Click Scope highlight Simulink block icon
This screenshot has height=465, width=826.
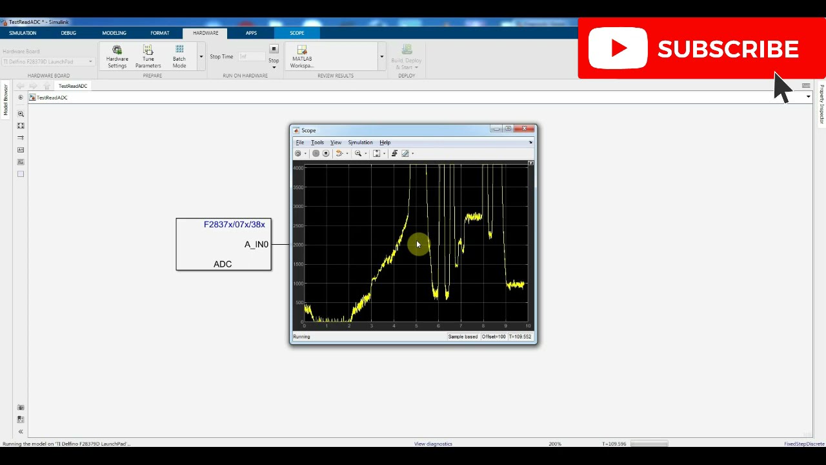[339, 154]
